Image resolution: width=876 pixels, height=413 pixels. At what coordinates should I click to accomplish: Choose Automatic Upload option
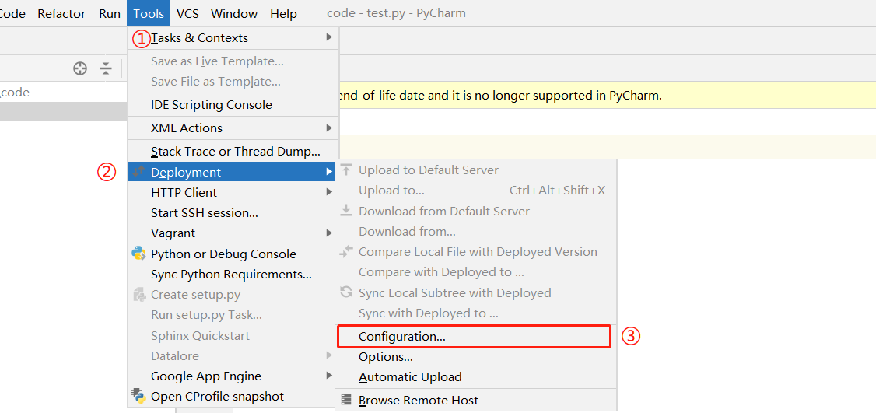point(410,377)
